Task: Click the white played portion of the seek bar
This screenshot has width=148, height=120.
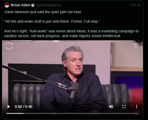Action: (x=15, y=113)
